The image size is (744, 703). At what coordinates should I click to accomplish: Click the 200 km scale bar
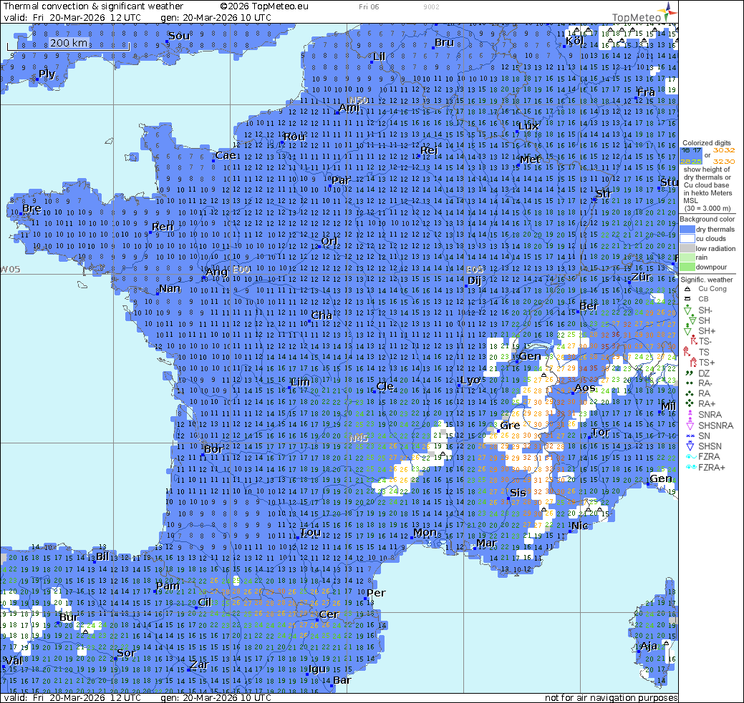click(x=69, y=44)
